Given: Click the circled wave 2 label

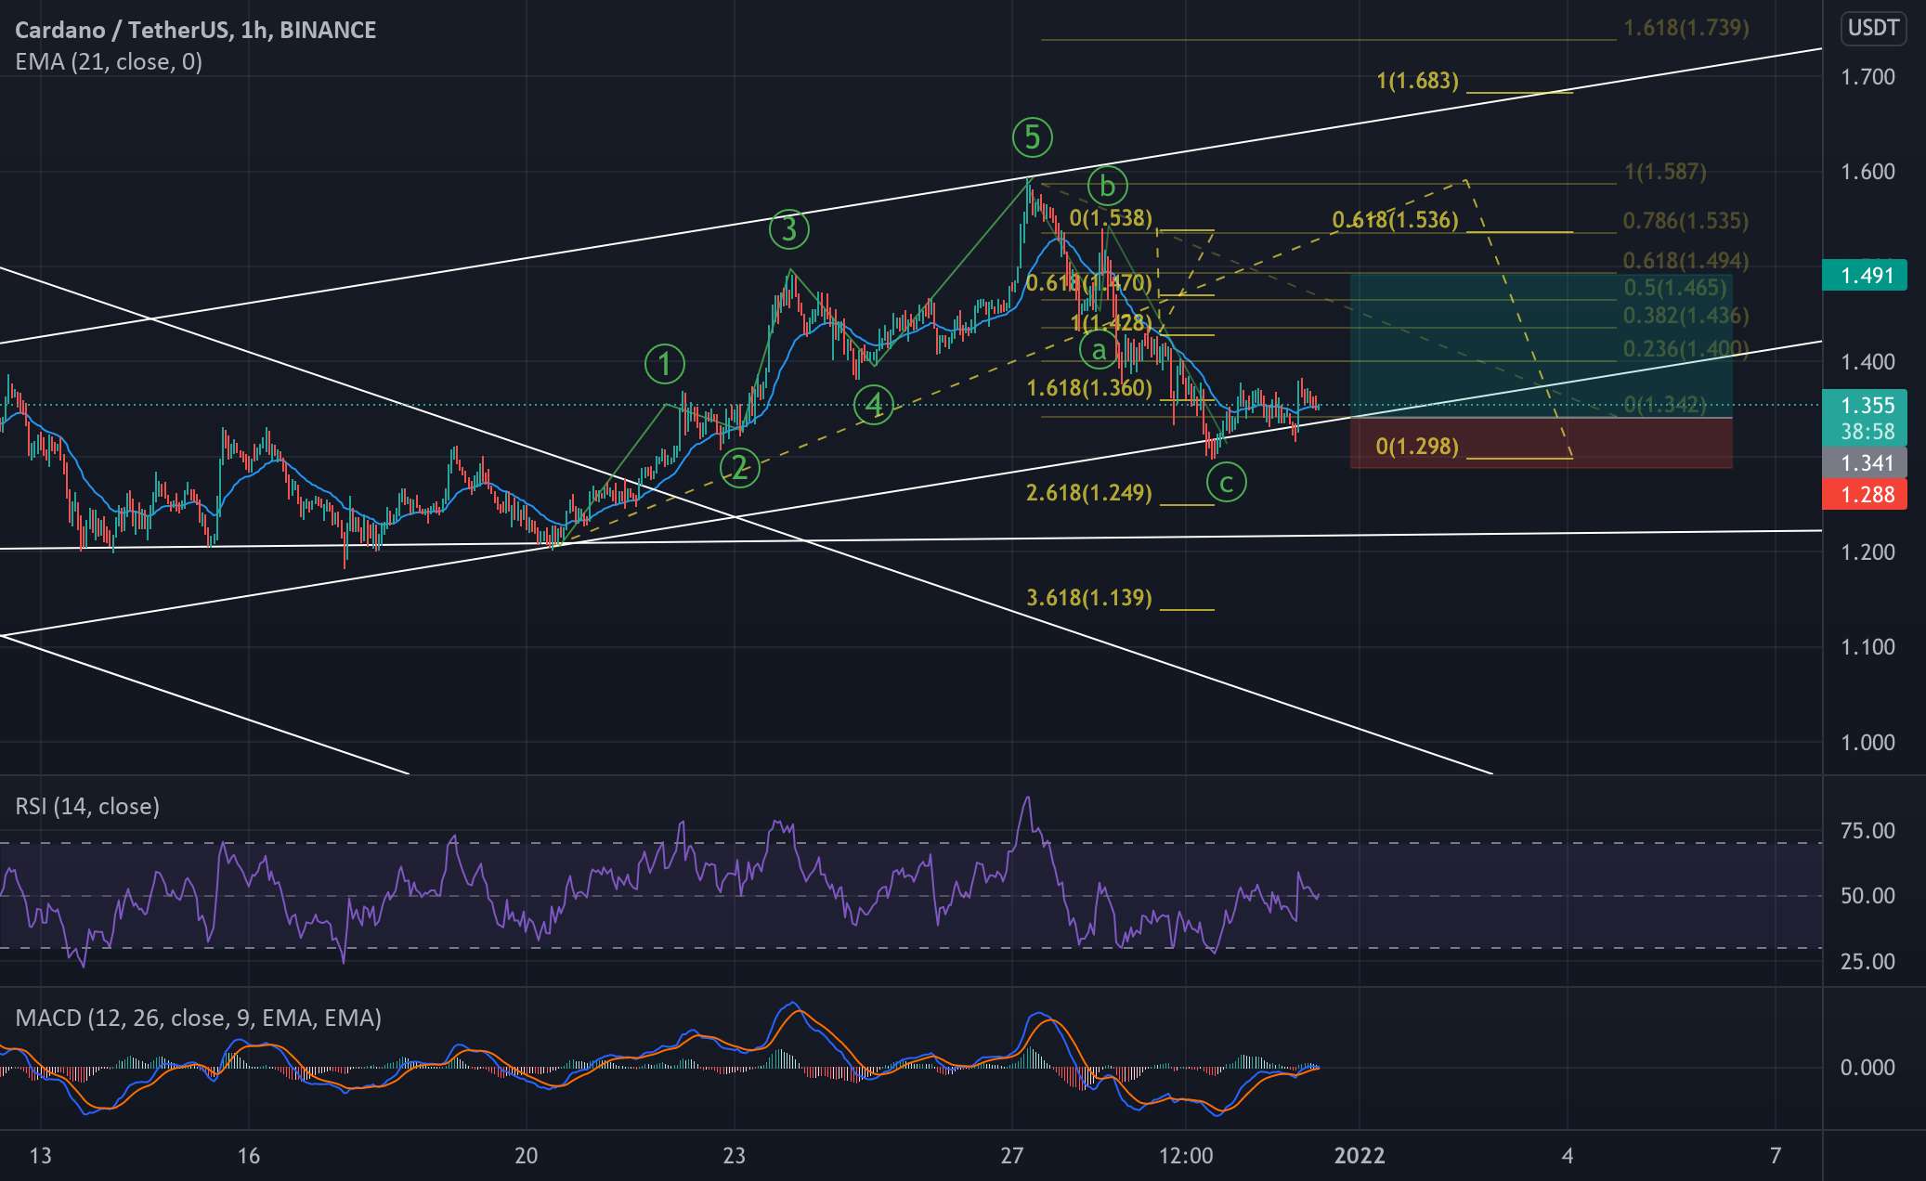Looking at the screenshot, I should 740,468.
